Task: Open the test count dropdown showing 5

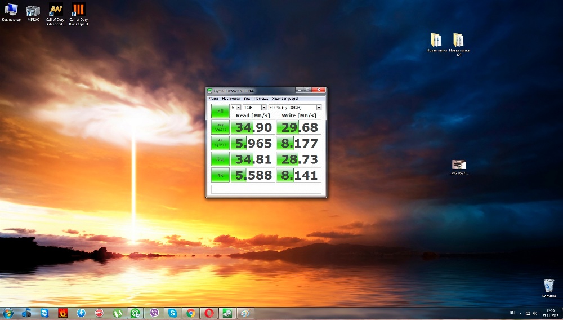Action: click(235, 108)
